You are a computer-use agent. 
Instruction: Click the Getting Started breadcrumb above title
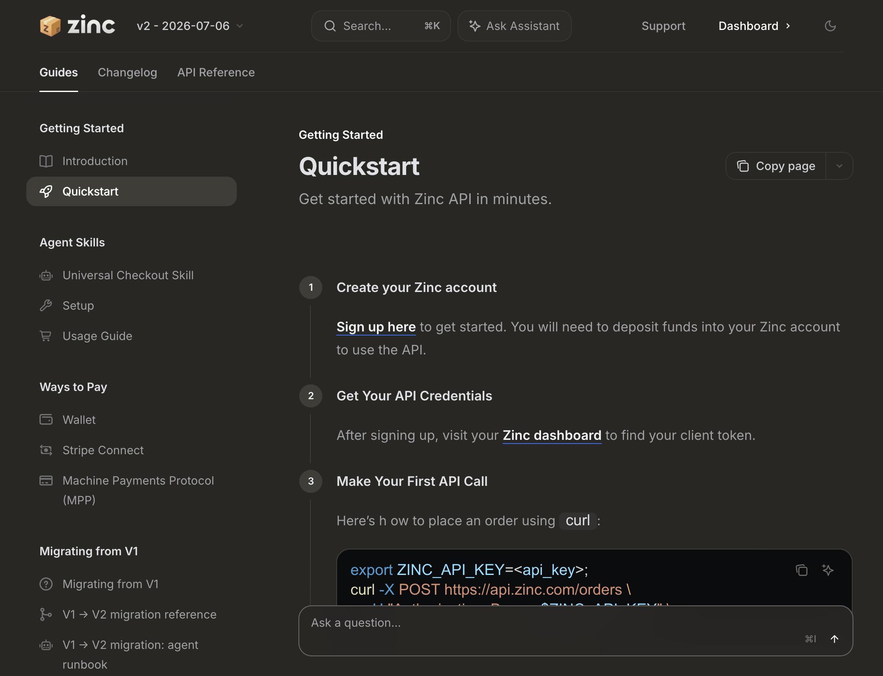coord(341,135)
